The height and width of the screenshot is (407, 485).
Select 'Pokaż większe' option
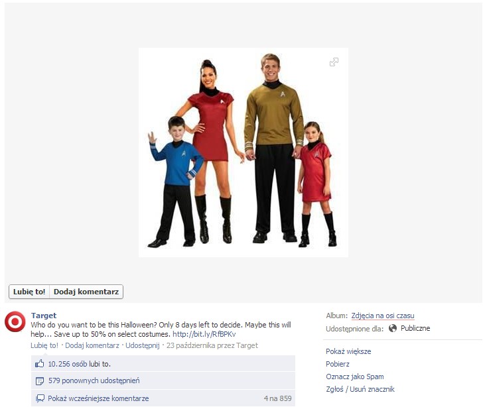click(348, 351)
